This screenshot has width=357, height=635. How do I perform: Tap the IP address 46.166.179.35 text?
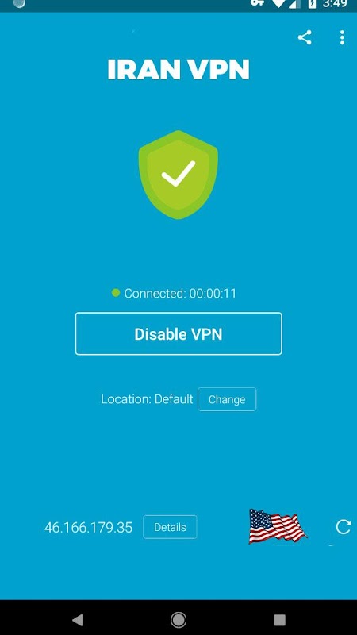88,527
